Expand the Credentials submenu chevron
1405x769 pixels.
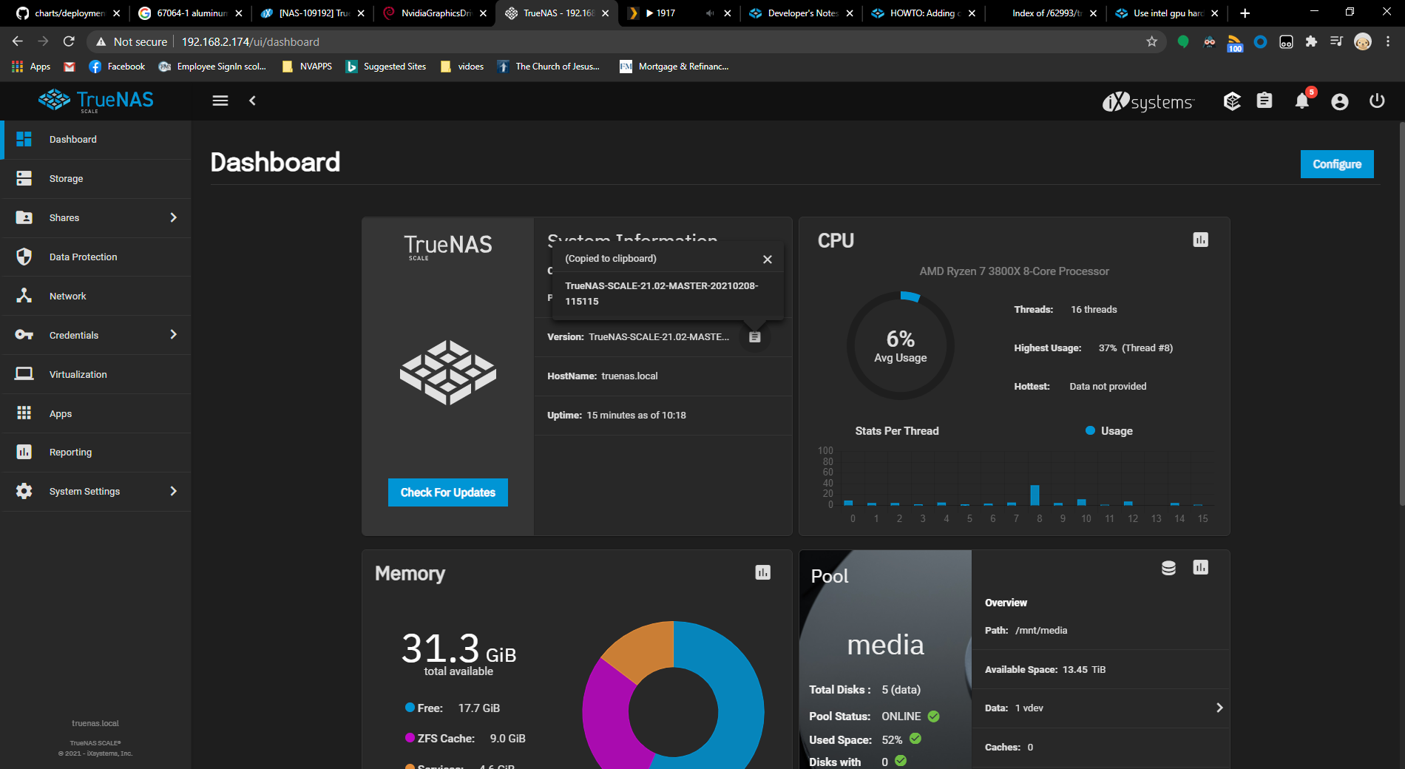click(x=173, y=335)
